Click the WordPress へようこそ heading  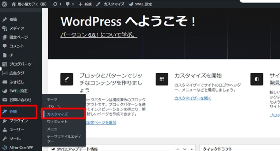pyautogui.click(x=128, y=21)
